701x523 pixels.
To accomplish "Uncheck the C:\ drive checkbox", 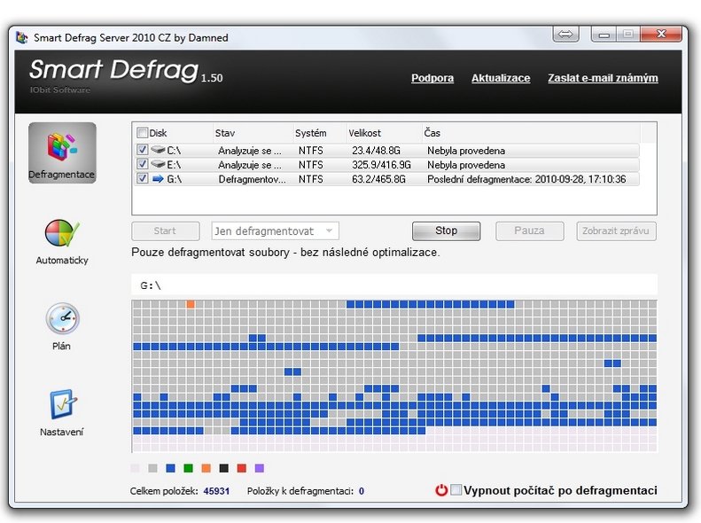I will [x=142, y=150].
